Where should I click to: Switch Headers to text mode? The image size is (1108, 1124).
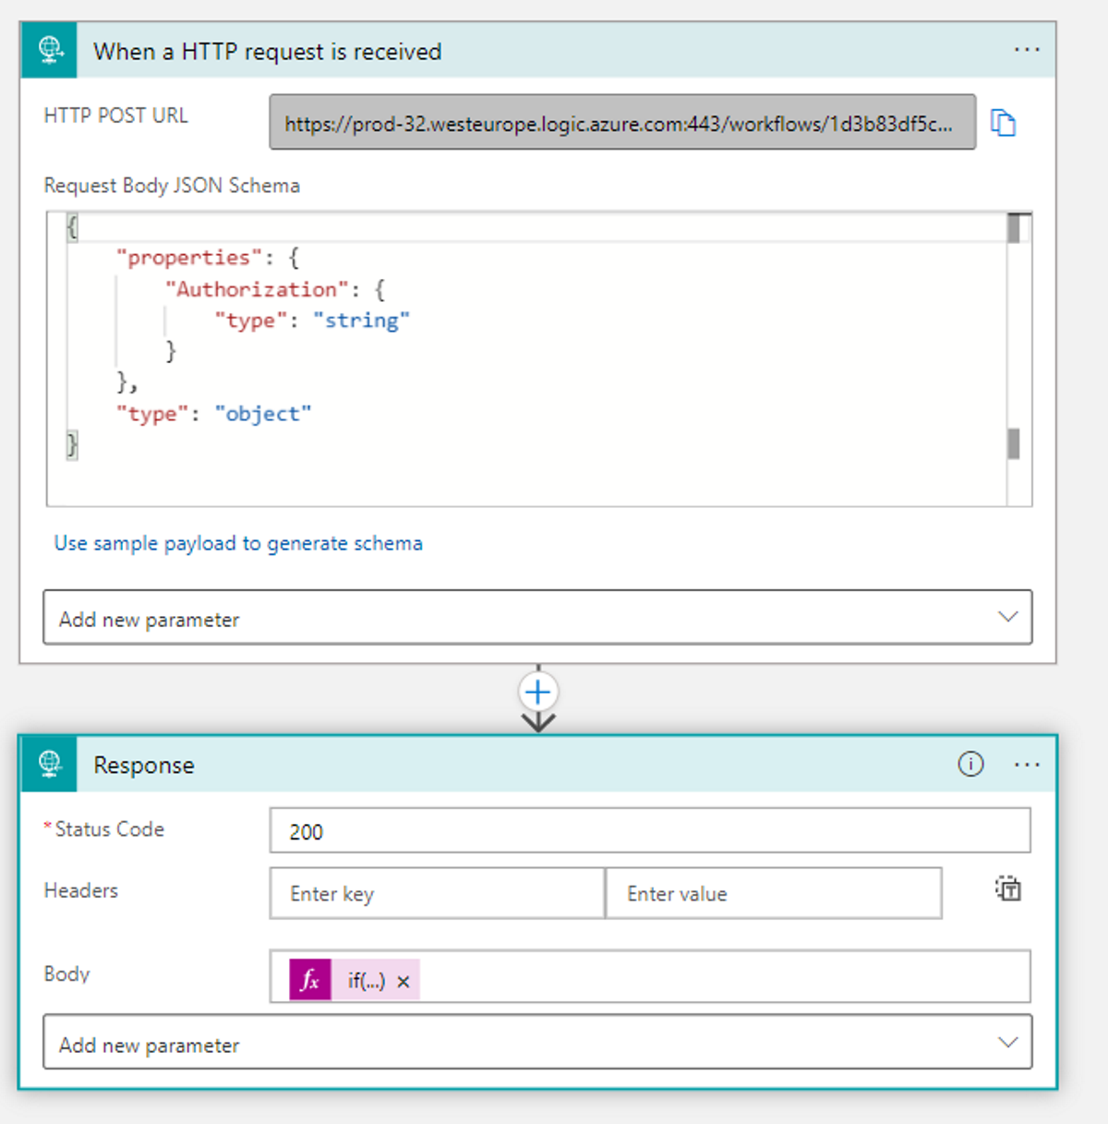tap(1008, 888)
